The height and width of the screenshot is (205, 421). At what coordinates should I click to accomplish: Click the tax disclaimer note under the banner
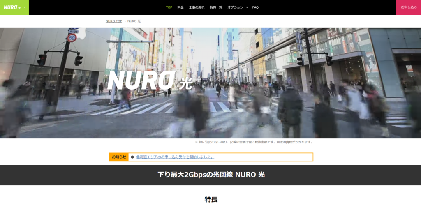pos(254,142)
